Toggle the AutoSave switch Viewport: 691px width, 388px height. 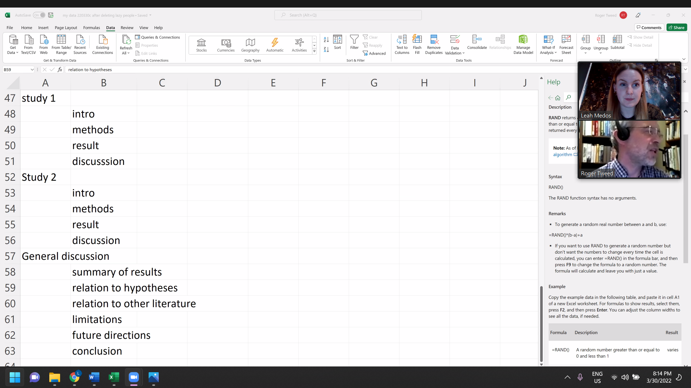coord(39,15)
